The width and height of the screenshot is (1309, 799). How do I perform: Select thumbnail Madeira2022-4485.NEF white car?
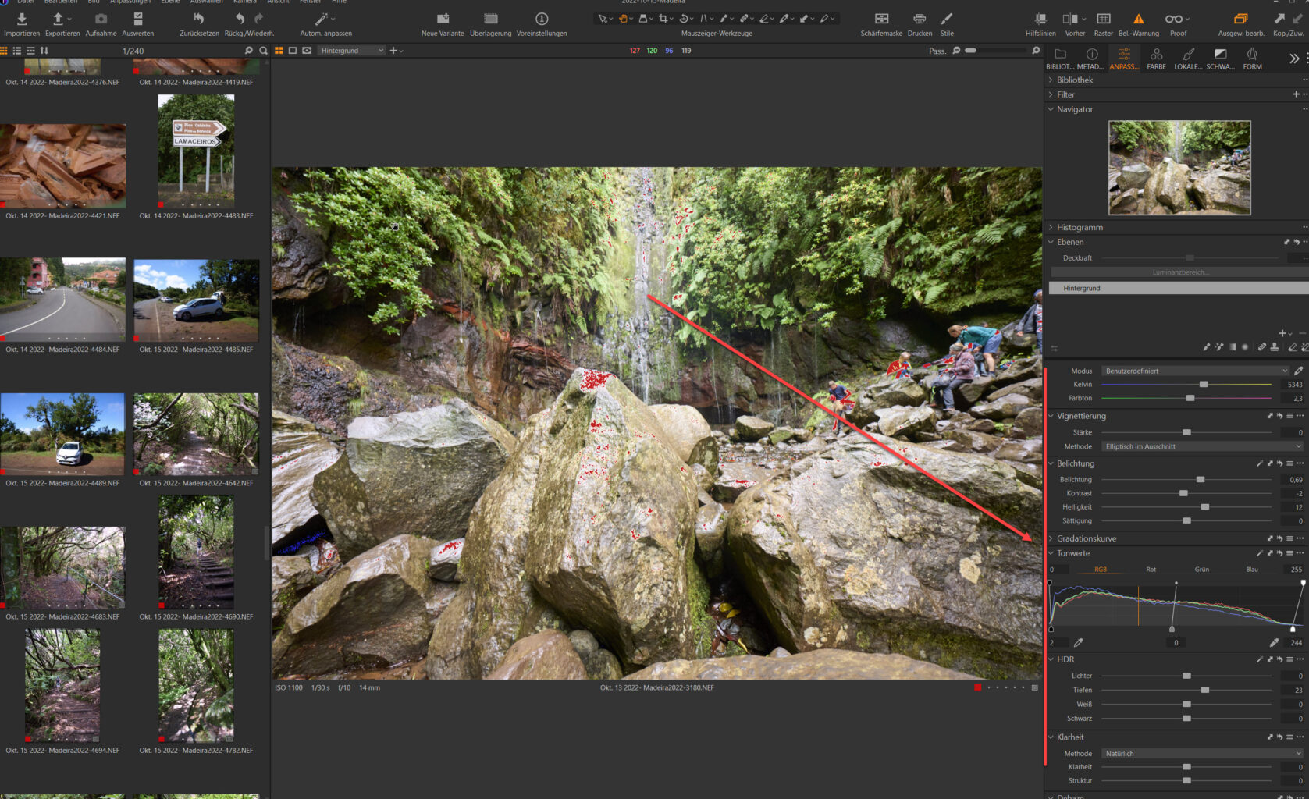196,300
